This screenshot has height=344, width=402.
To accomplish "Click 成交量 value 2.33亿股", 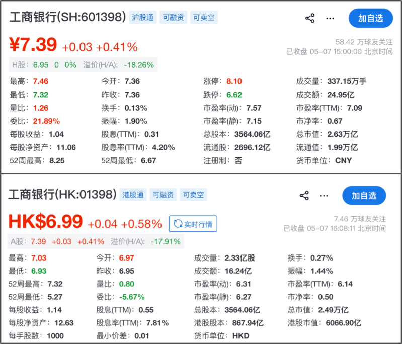I will [x=239, y=258].
